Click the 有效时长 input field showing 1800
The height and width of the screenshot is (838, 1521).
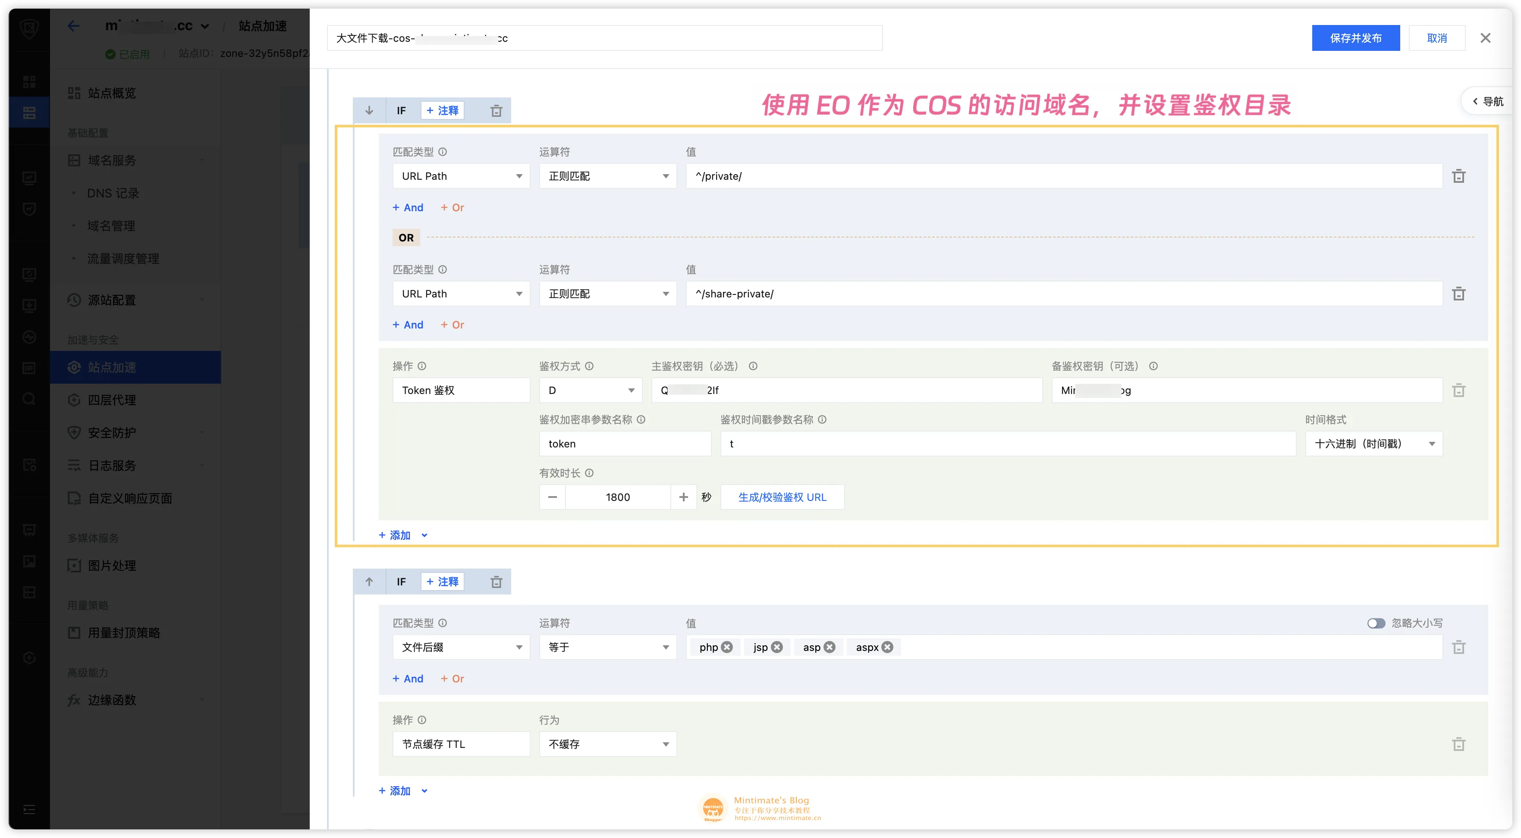[x=616, y=497]
